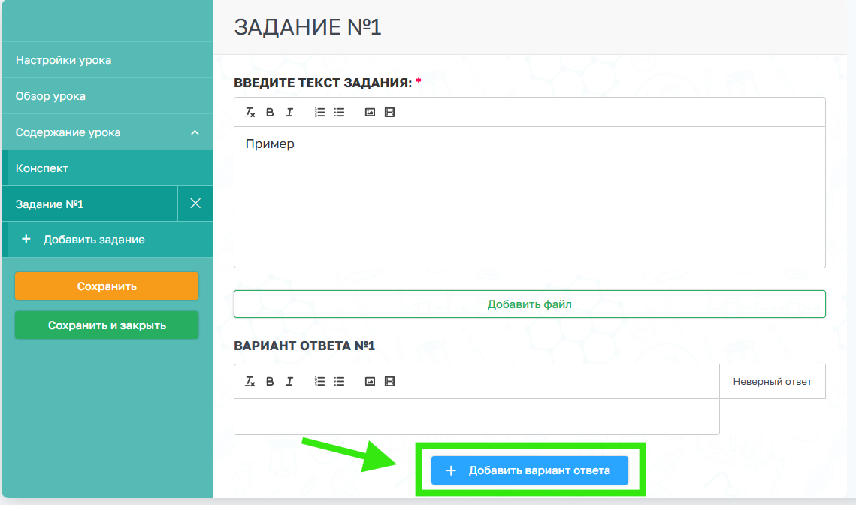This screenshot has height=505, width=856.
Task: Click Добавить задание in the sidebar
Action: (x=107, y=239)
